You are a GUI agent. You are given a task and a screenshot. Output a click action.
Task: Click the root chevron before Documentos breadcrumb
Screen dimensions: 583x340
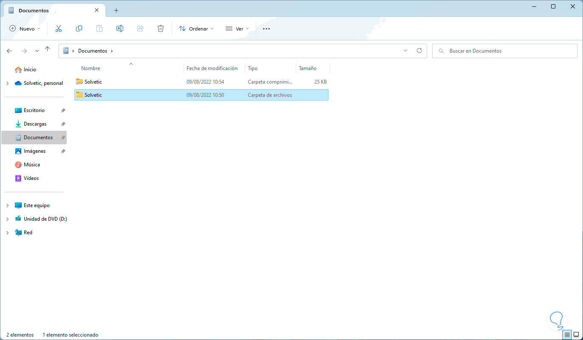click(x=73, y=51)
